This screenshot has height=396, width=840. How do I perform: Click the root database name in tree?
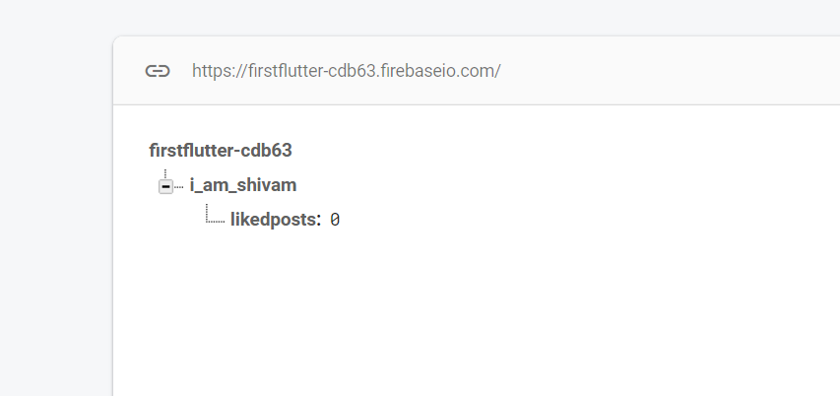(221, 151)
